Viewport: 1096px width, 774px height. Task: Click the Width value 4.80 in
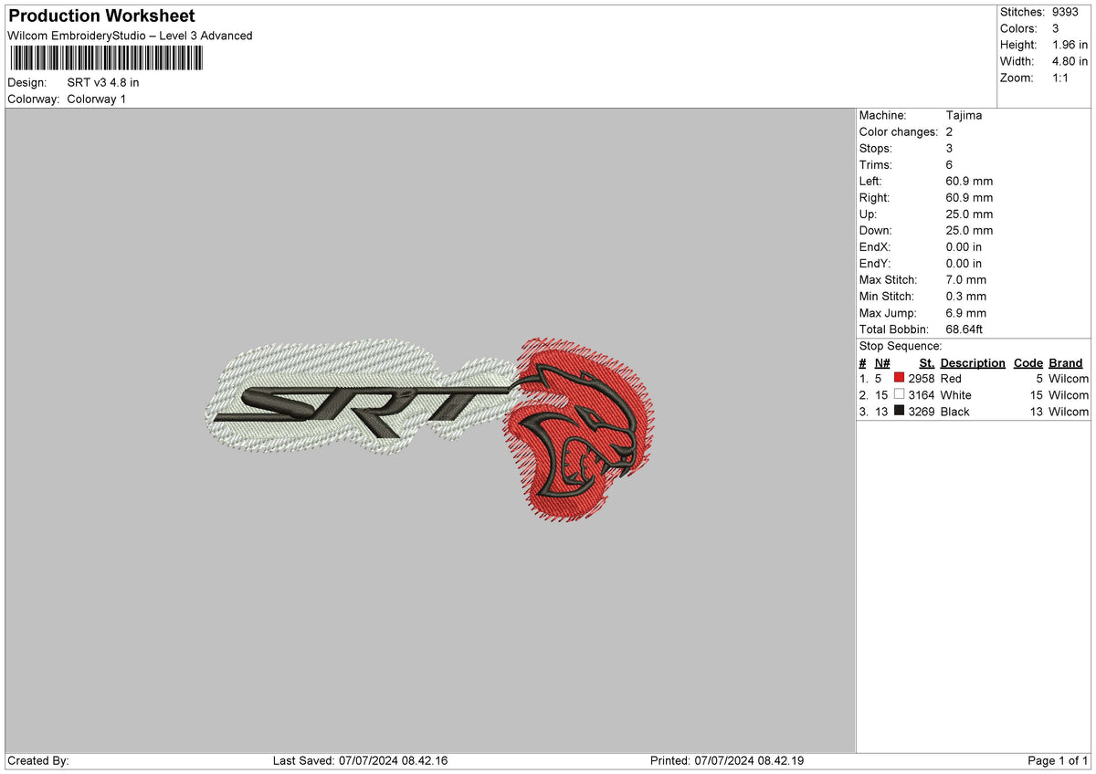[1068, 61]
